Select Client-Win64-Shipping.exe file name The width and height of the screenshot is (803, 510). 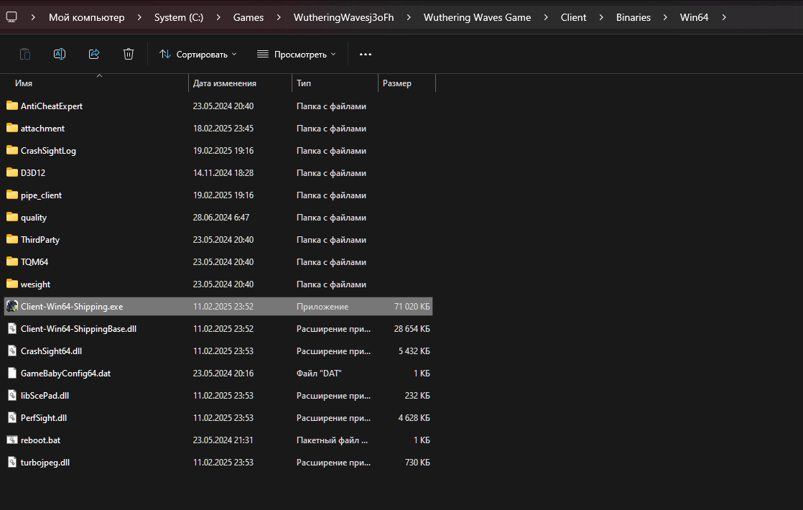pos(72,307)
